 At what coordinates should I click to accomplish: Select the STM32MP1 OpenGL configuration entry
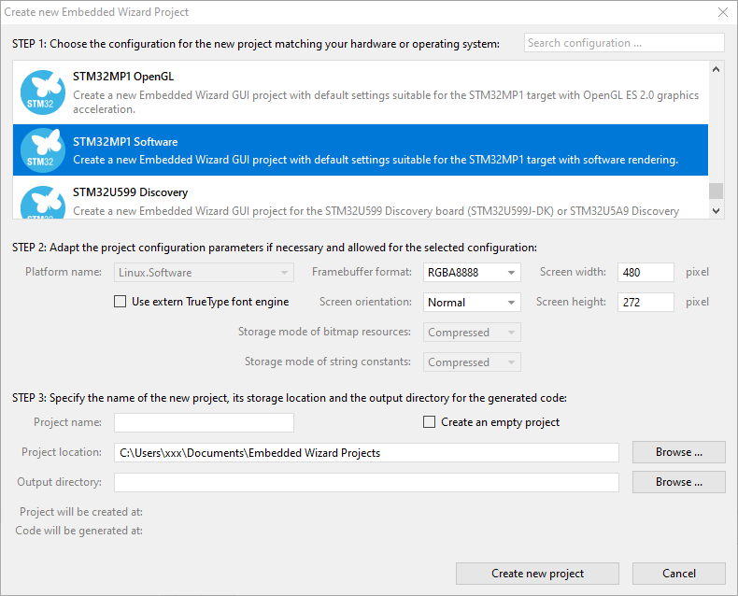pyautogui.click(x=374, y=92)
